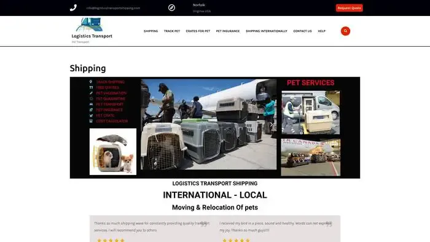
Task: Click the compass location icon in the top bar
Action: pos(171,7)
